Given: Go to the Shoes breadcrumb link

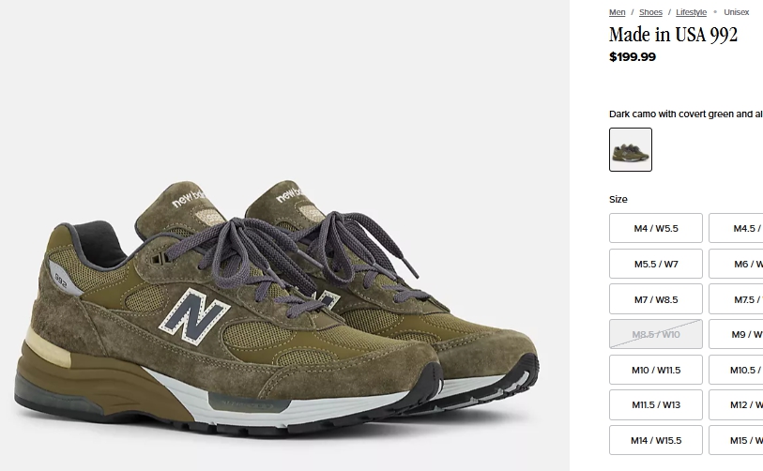Looking at the screenshot, I should 650,12.
